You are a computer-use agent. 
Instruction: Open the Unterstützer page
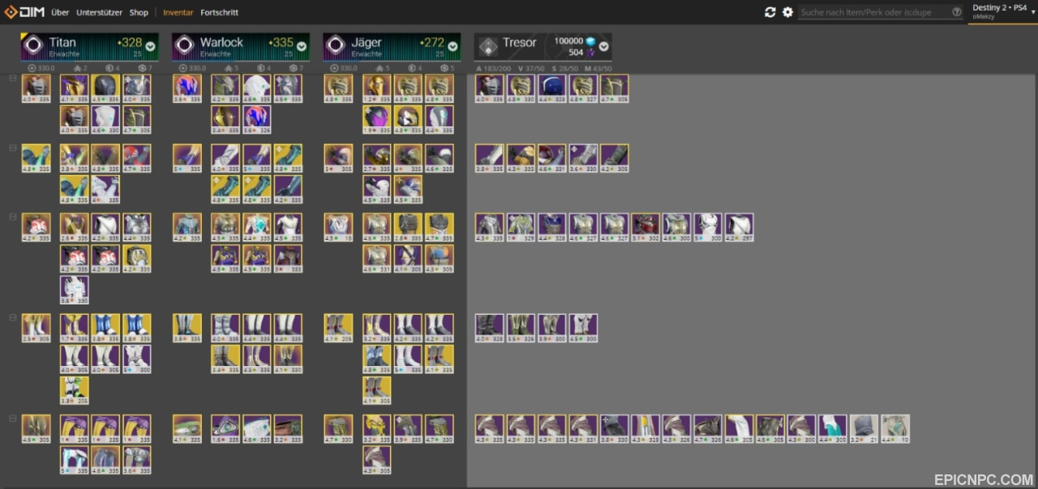(x=99, y=12)
